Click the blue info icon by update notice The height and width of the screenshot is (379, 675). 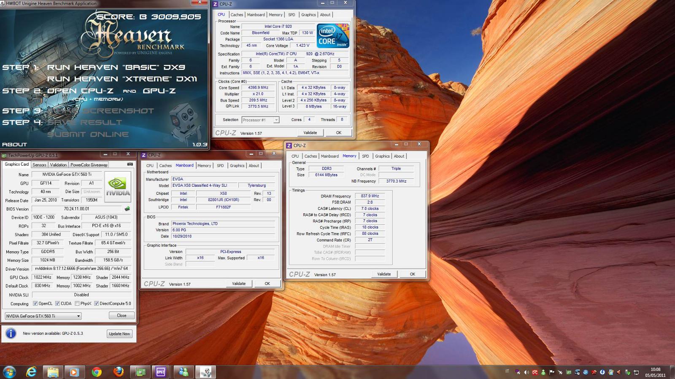(11, 333)
